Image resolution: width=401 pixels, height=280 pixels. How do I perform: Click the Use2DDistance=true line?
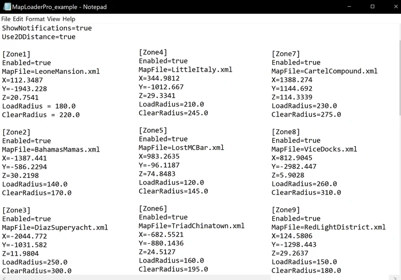pyautogui.click(x=38, y=37)
